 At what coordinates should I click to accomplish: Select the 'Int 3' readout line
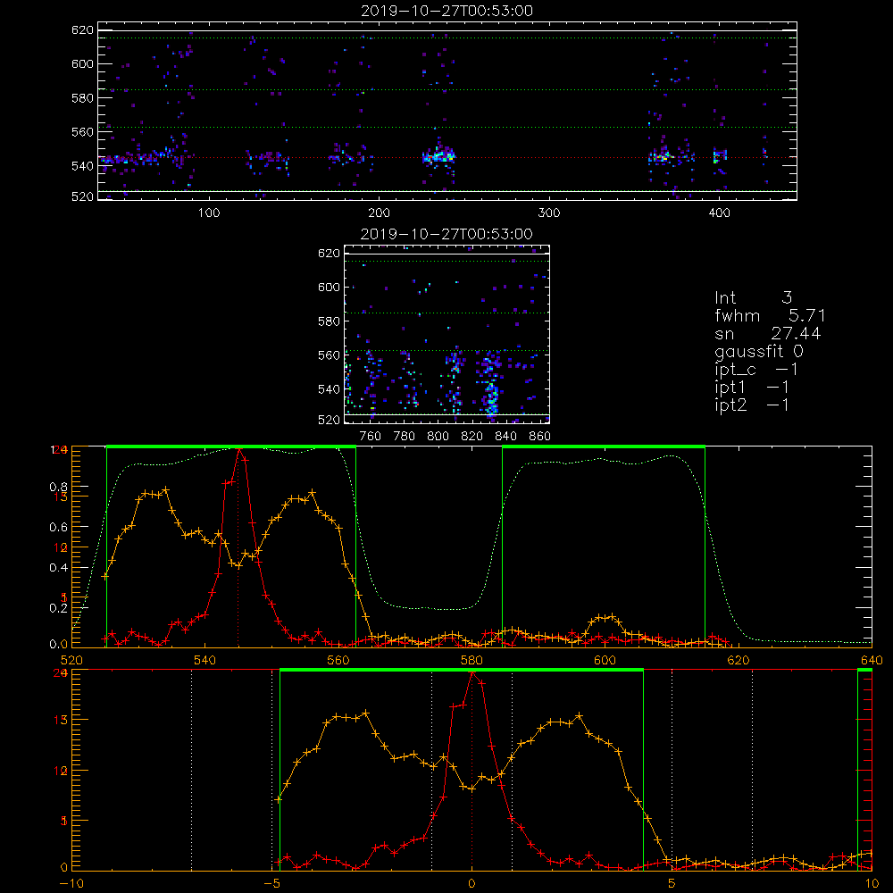[x=753, y=297]
